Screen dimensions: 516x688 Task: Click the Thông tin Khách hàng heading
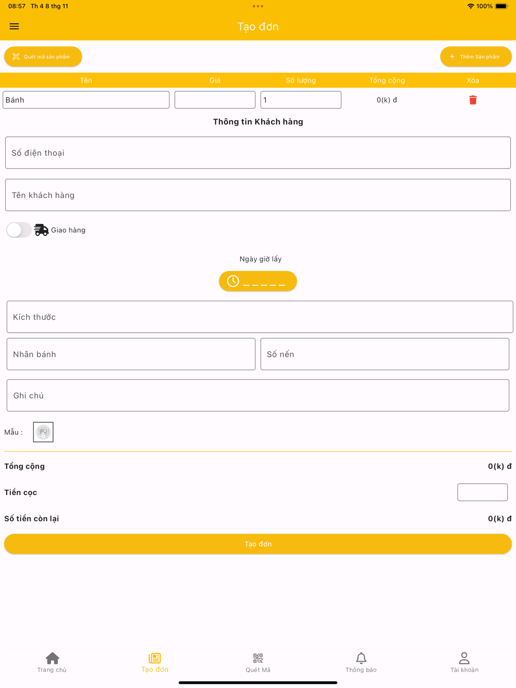tap(258, 122)
